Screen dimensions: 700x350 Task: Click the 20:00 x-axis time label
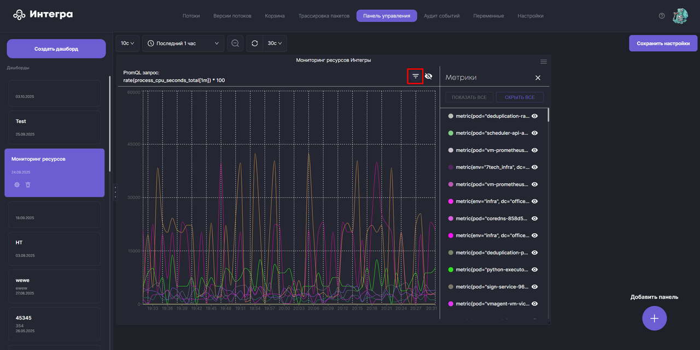pyautogui.click(x=284, y=309)
